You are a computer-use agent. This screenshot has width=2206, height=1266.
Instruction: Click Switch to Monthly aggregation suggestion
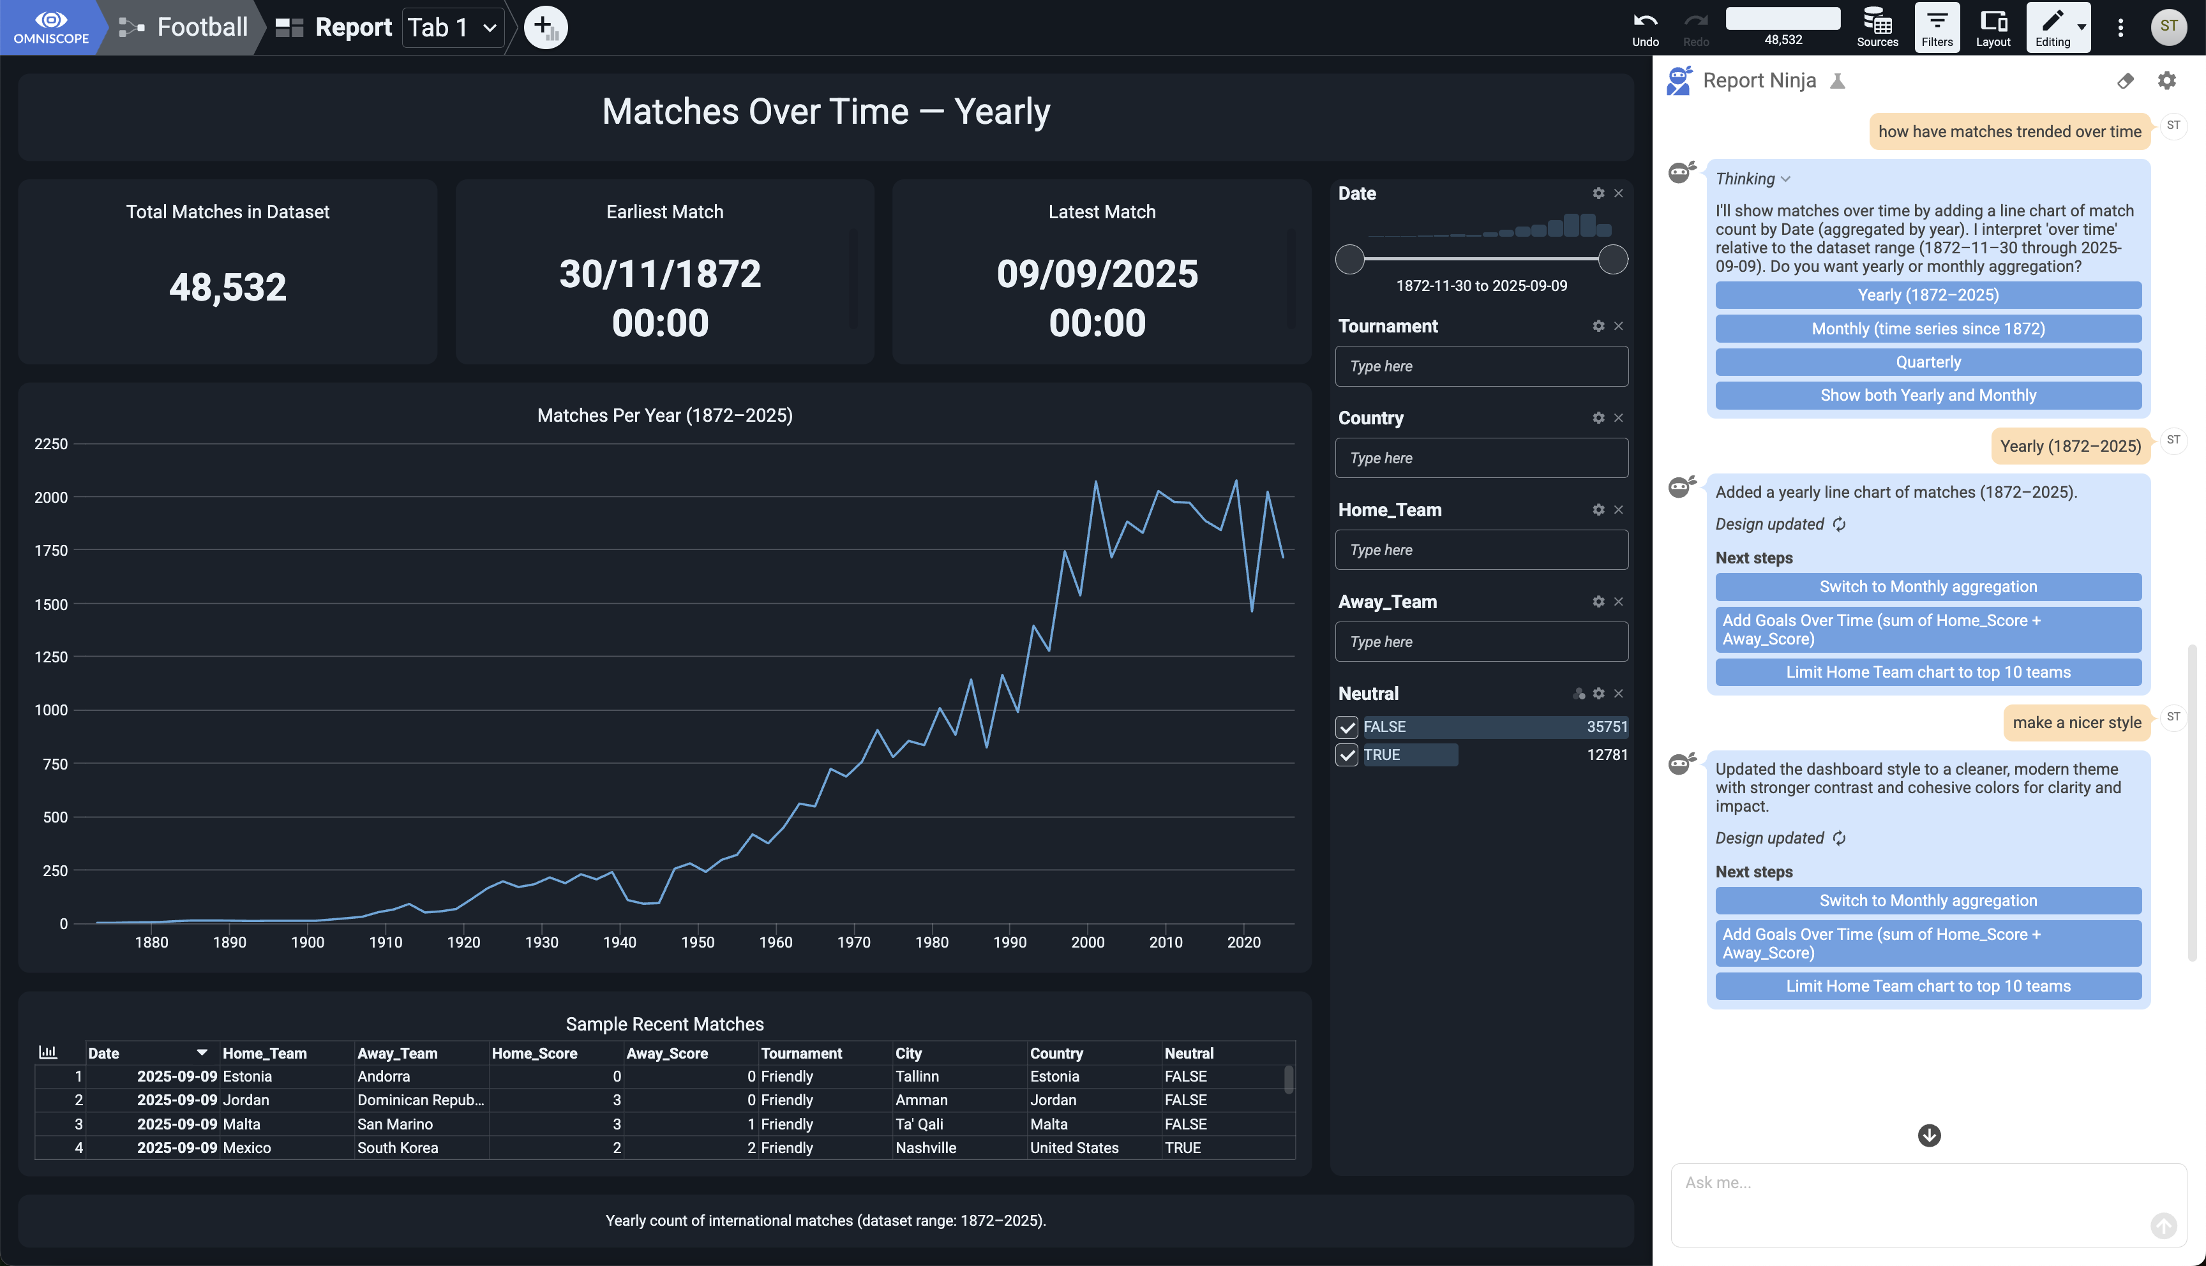point(1927,901)
